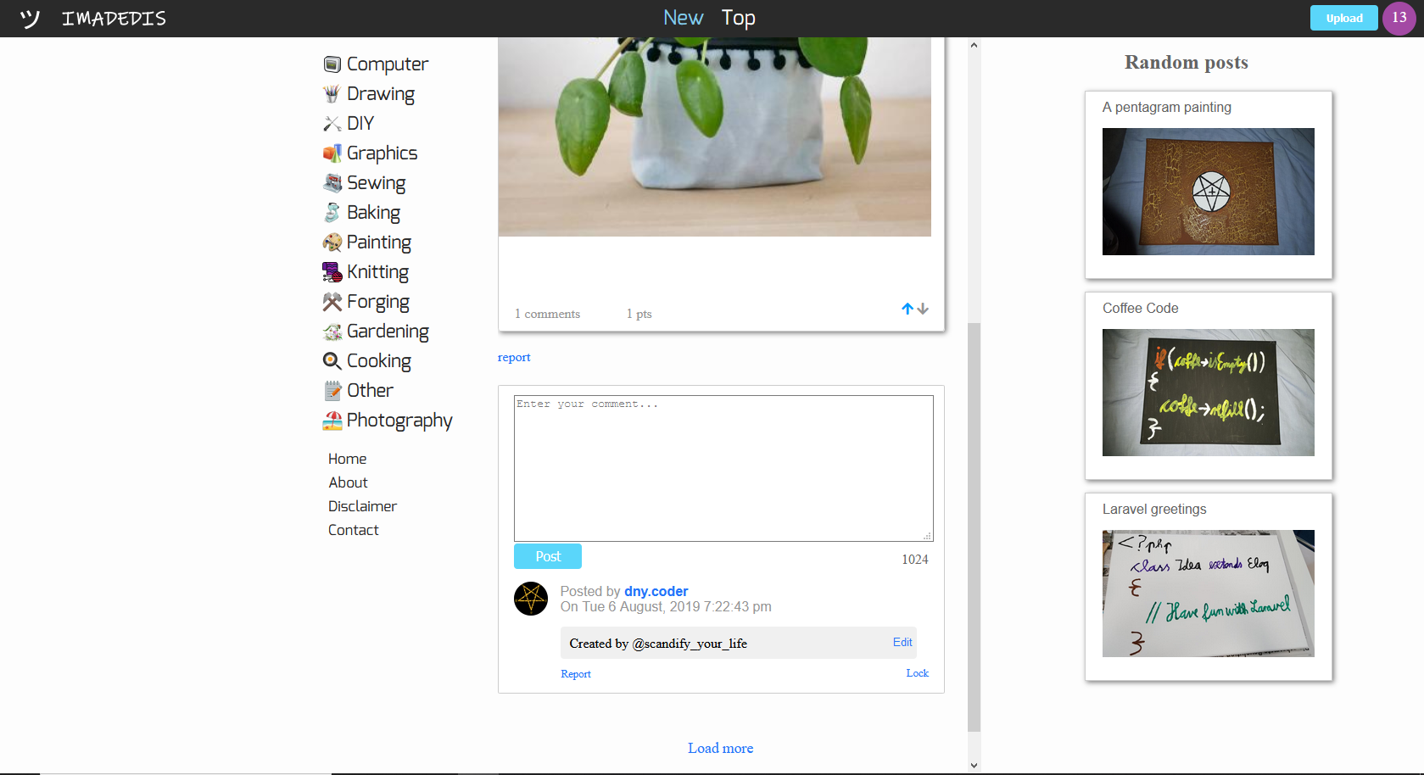Click the Baking category icon
1424x775 pixels.
pos(332,213)
